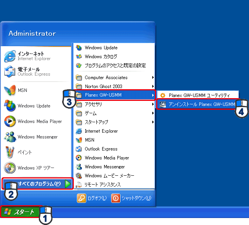Click すべてのプログラム(P) label
The image size is (249, 225).
(39, 184)
